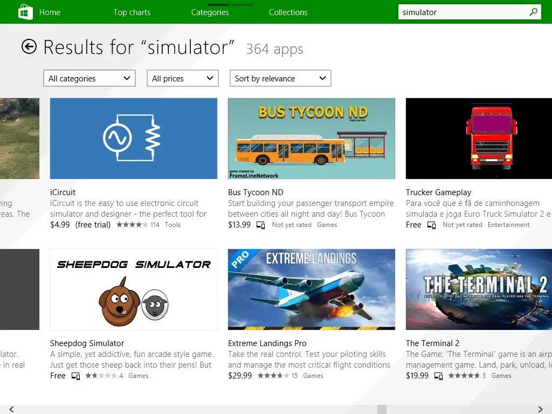Viewport: 552px width, 414px height.
Task: Open the All prices dropdown
Action: (x=183, y=78)
